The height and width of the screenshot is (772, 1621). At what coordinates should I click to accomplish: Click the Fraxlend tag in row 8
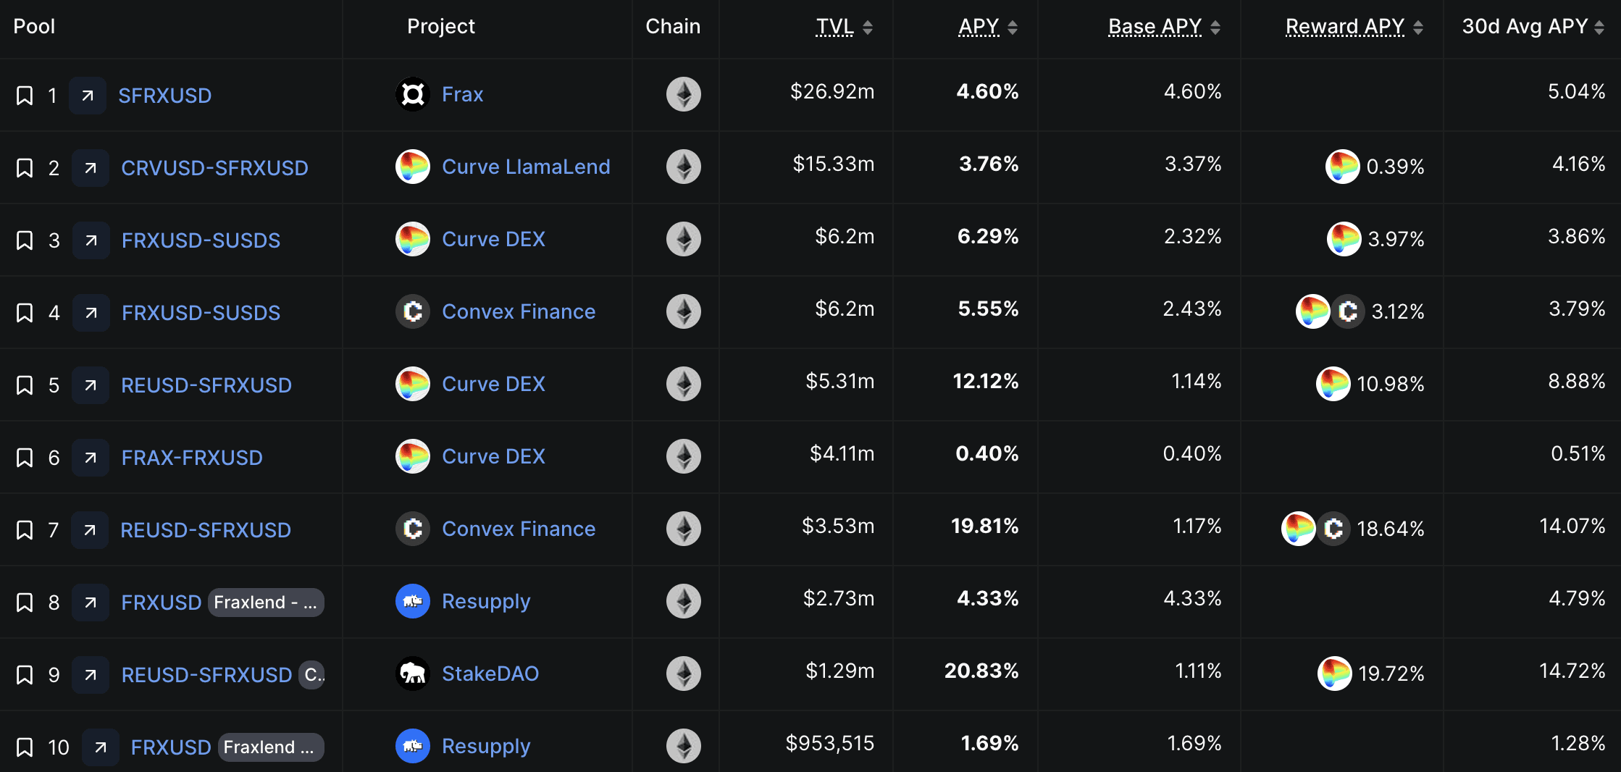265,603
